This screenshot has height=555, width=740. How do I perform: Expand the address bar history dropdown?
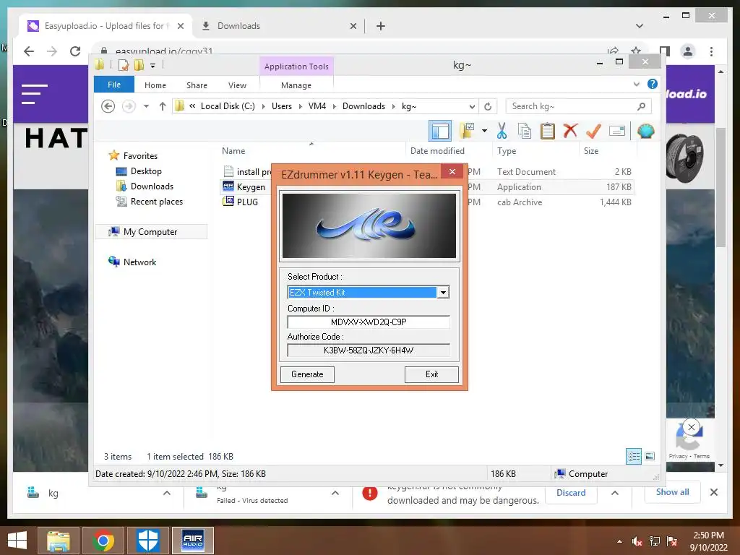[471, 106]
